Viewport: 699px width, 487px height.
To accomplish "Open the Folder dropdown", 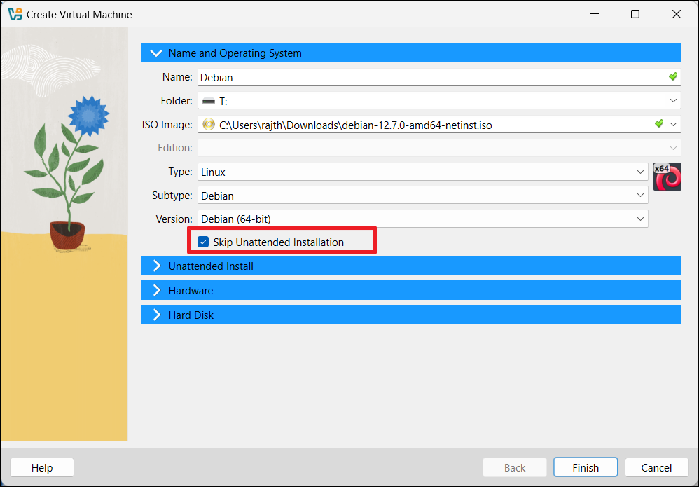I will point(672,101).
